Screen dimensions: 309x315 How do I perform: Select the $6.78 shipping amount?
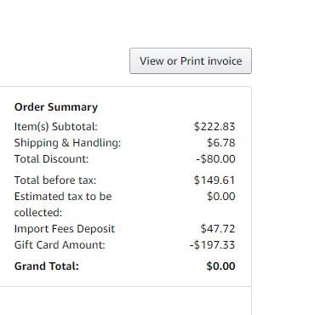[221, 143]
